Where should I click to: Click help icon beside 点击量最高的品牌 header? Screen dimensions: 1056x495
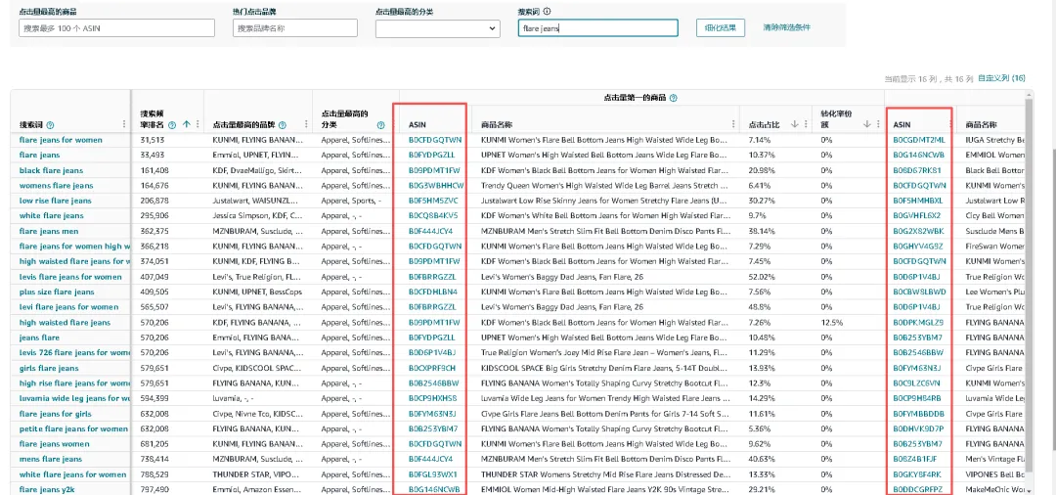coord(283,125)
